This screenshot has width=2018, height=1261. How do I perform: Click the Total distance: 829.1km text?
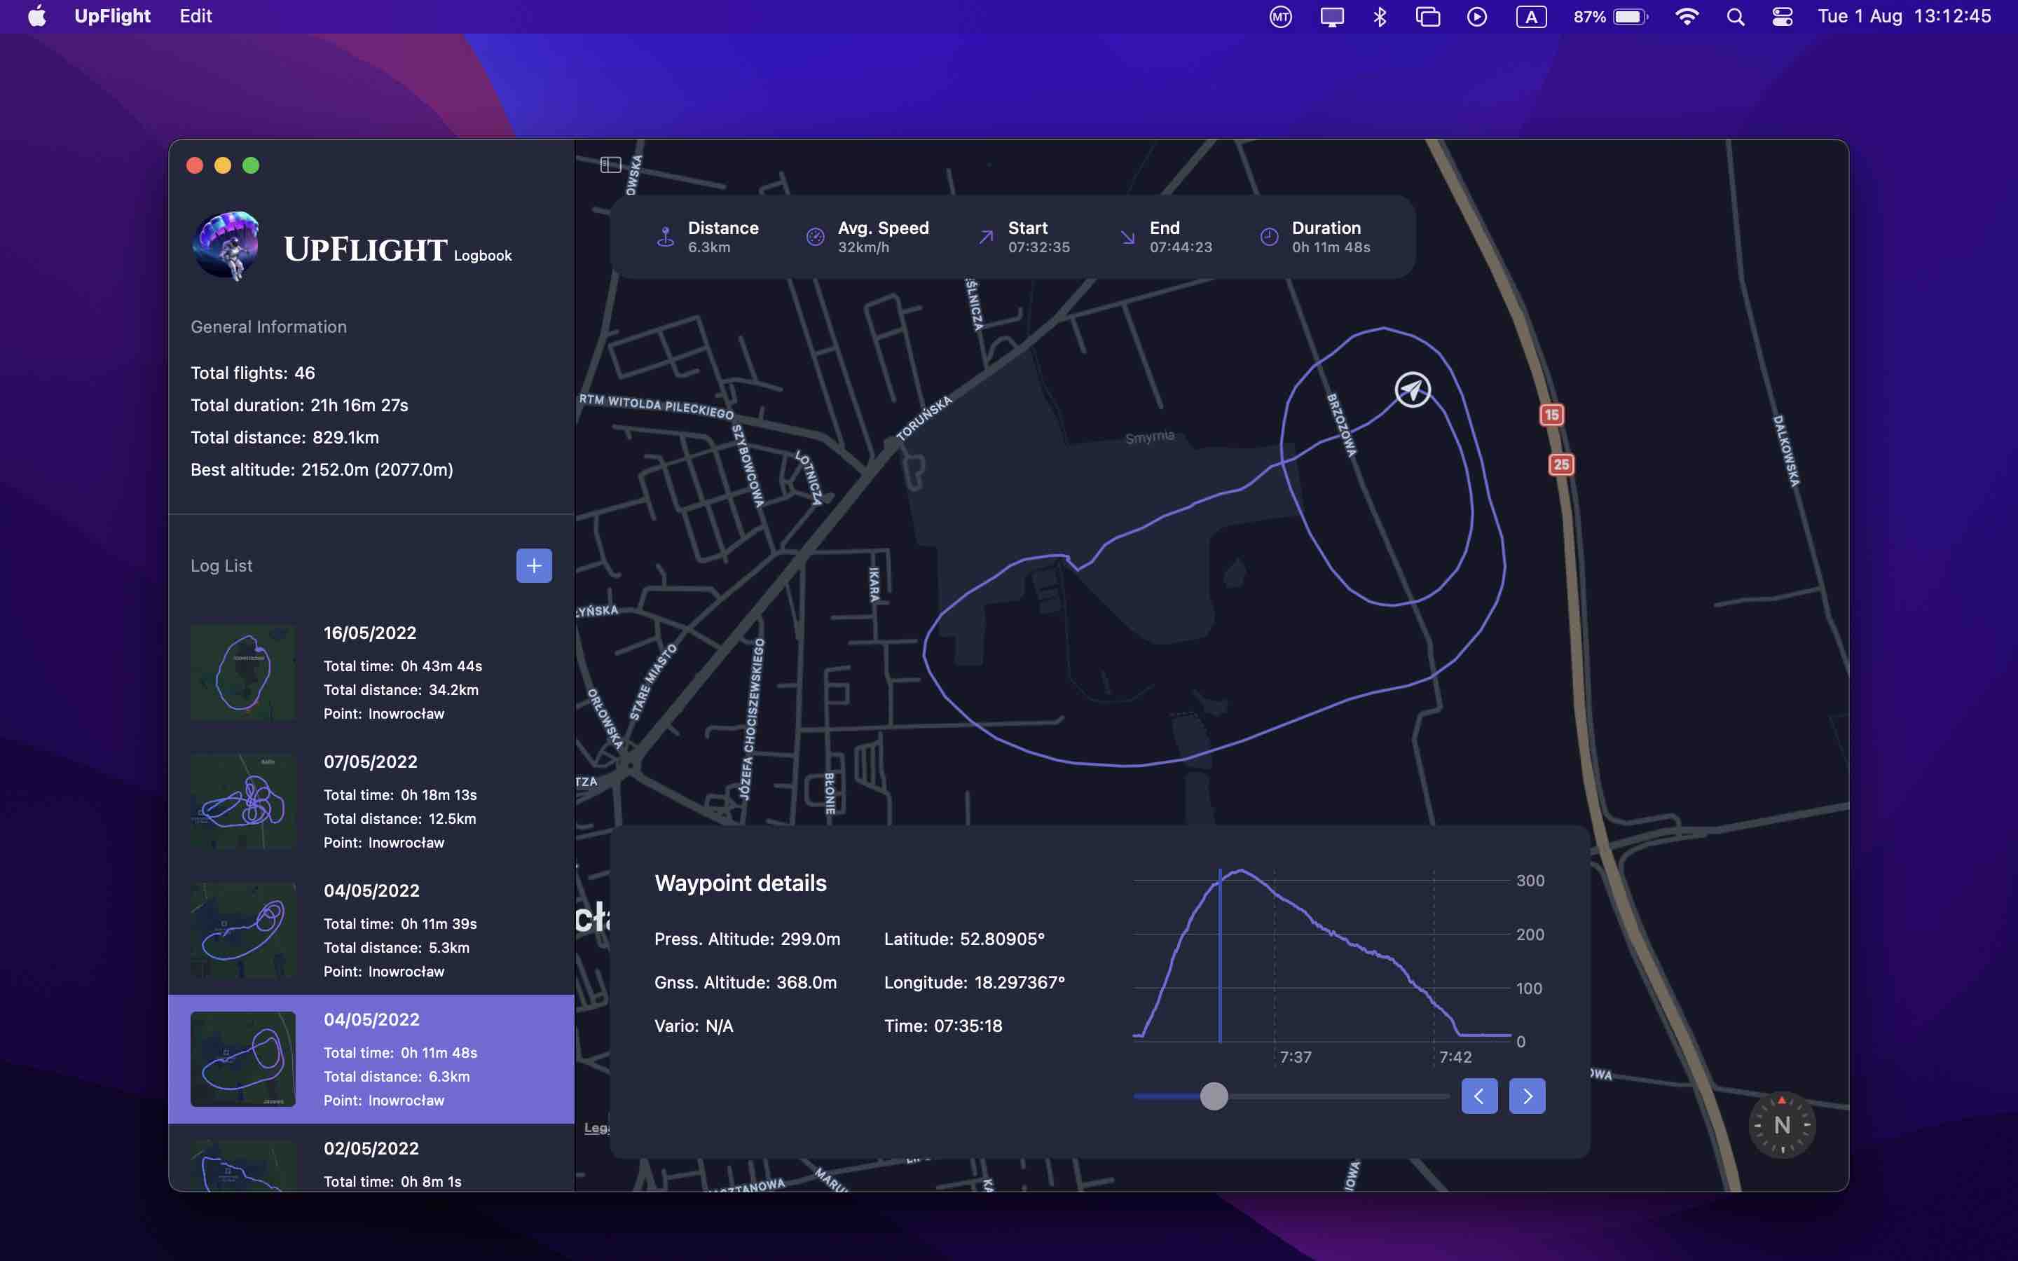[284, 437]
